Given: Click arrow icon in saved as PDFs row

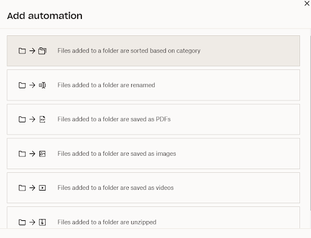Looking at the screenshot, I should (x=32, y=119).
